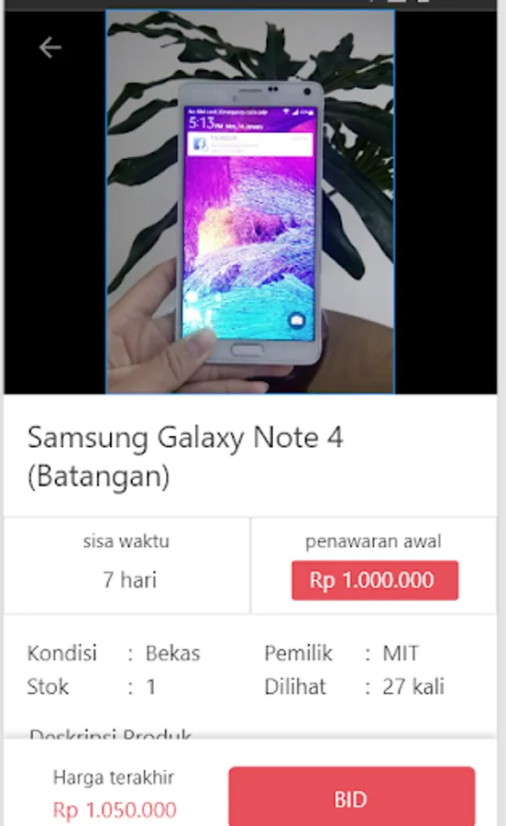The width and height of the screenshot is (506, 826).
Task: Click the Harga terakhir Rp 1.050.000 price
Action: (115, 809)
